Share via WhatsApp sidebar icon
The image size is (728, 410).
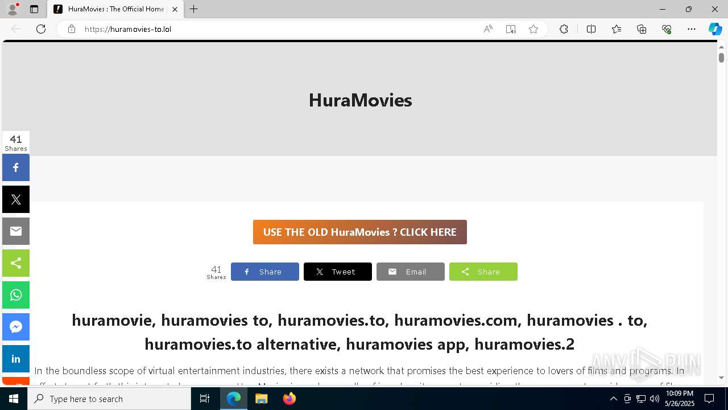[16, 295]
